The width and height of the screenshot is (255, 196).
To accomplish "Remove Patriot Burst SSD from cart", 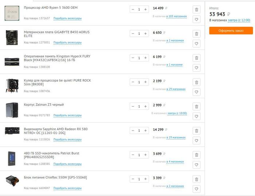I will [196, 155].
